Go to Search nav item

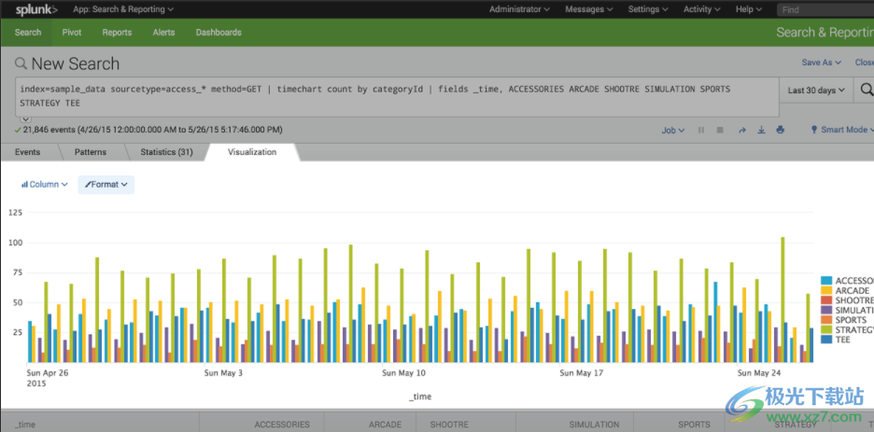(28, 33)
